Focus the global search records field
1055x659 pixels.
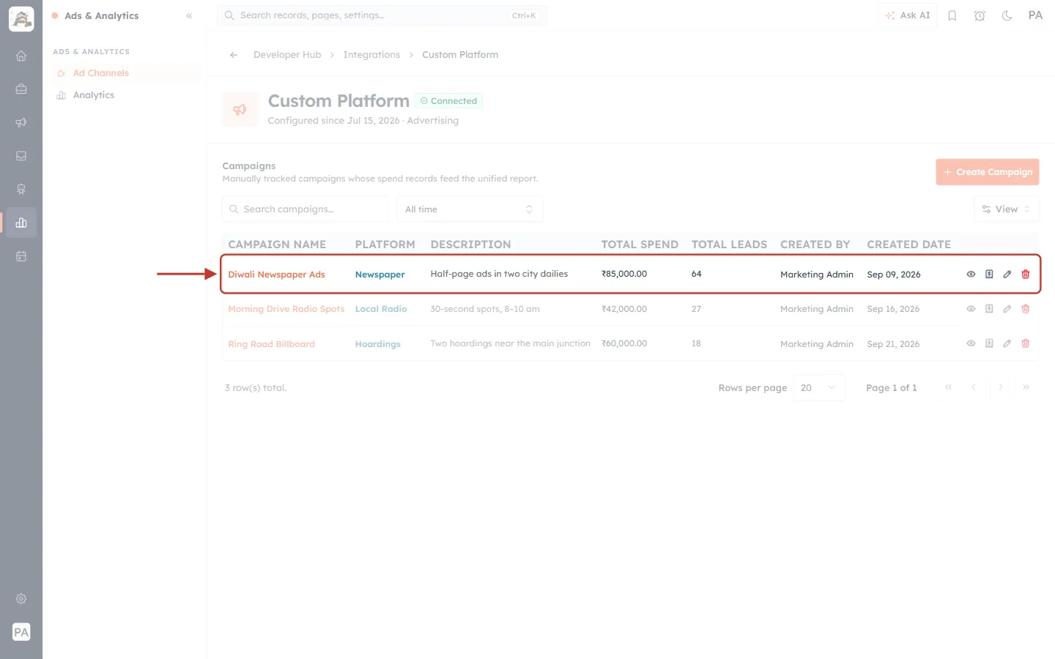point(382,15)
